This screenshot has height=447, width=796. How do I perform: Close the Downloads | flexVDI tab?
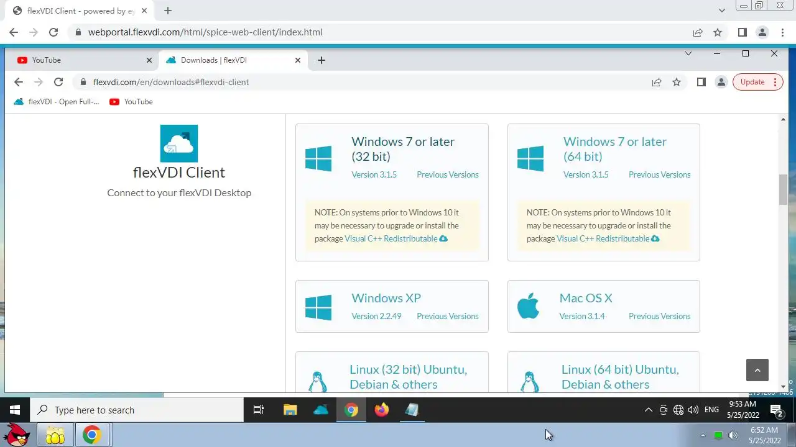click(x=297, y=60)
